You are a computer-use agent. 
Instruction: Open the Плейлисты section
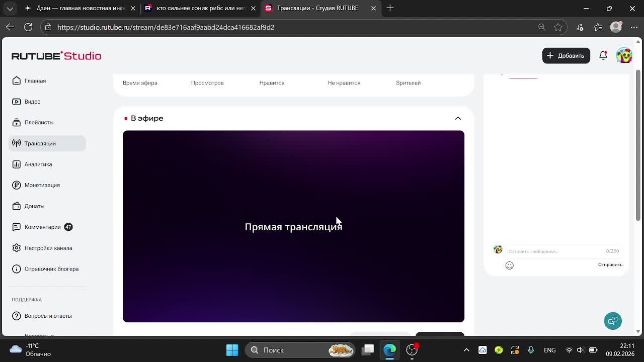[47, 122]
